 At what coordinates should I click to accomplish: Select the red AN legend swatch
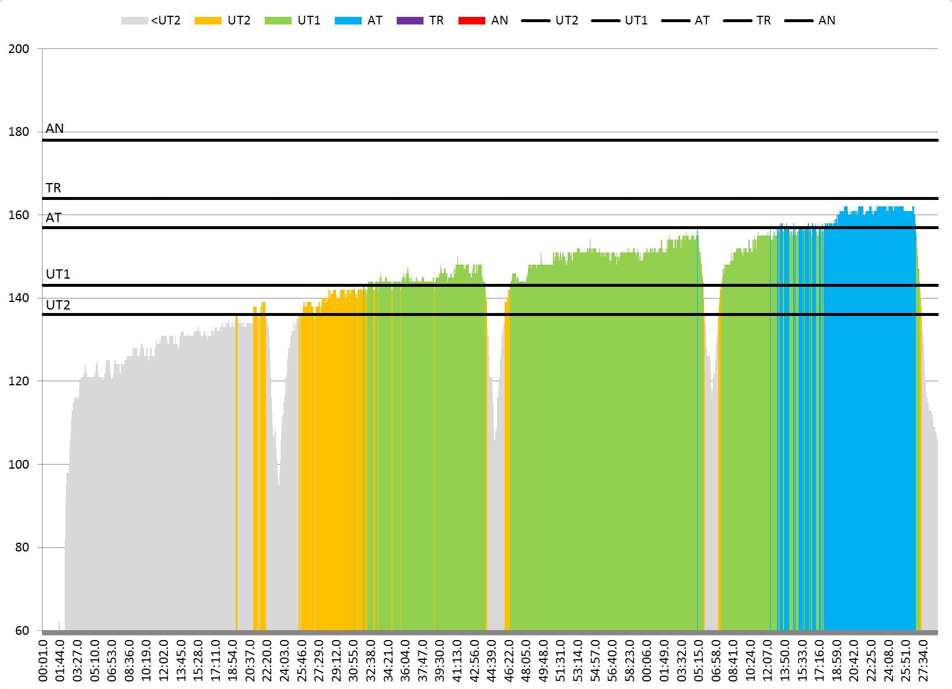point(471,21)
